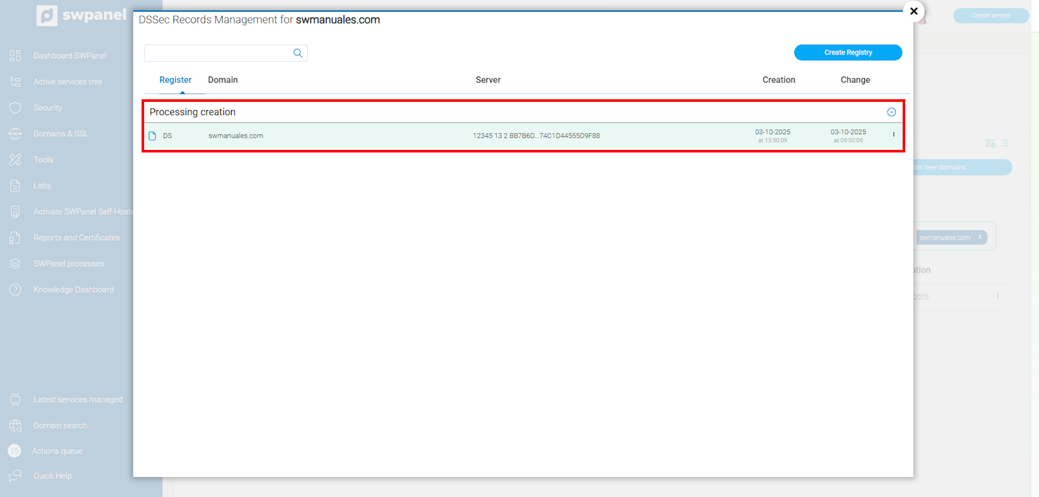The width and height of the screenshot is (1039, 497).
Task: Open Tools menu item
Action: 44,160
